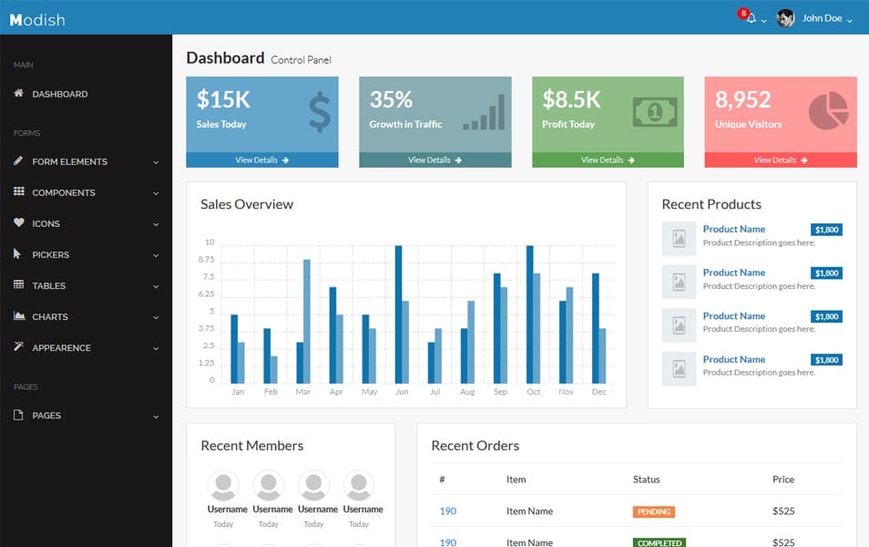Click the chart icon beside Charts

(x=18, y=316)
